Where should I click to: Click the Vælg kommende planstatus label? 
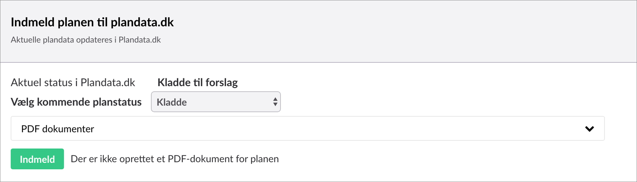[76, 102]
